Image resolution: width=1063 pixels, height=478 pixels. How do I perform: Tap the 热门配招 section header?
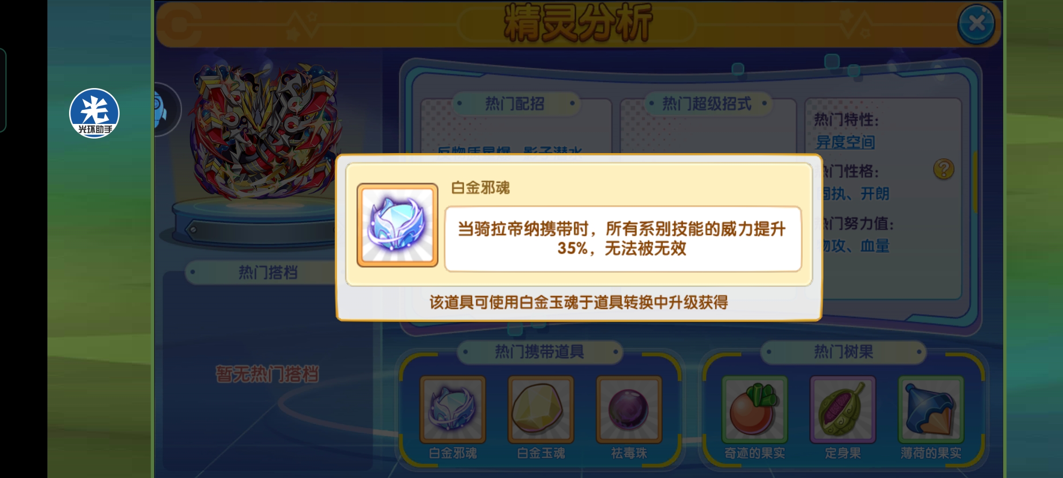coord(515,104)
